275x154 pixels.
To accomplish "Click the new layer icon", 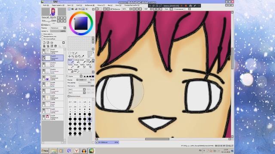I will 44,42.
